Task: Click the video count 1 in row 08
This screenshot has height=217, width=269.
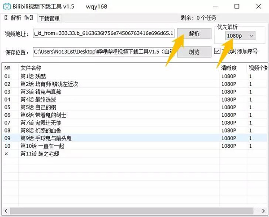Action: (x=250, y=130)
